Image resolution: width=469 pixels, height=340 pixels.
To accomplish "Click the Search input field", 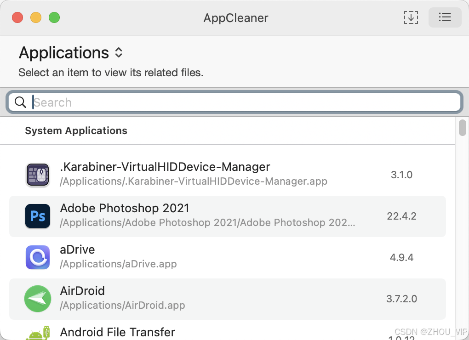I will click(x=244, y=102).
